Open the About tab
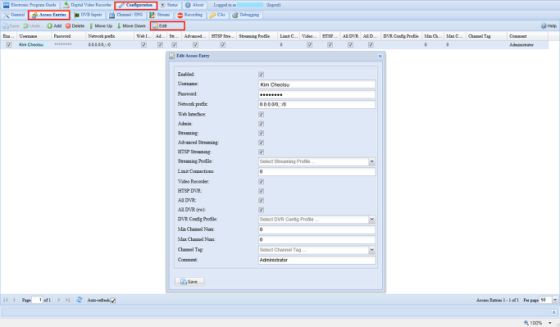The width and height of the screenshot is (560, 327). 194,5
